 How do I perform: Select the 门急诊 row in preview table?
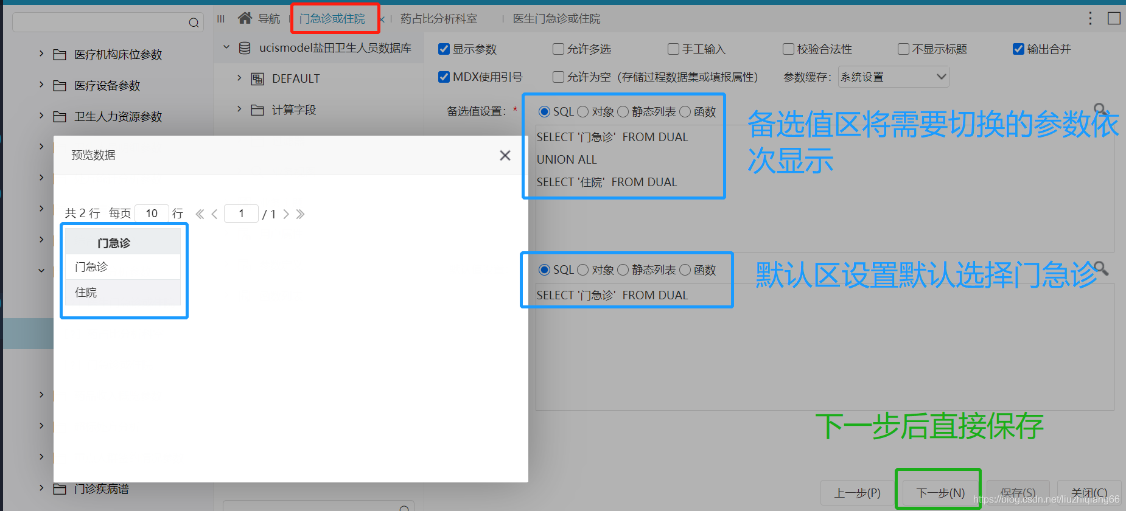[x=123, y=267]
